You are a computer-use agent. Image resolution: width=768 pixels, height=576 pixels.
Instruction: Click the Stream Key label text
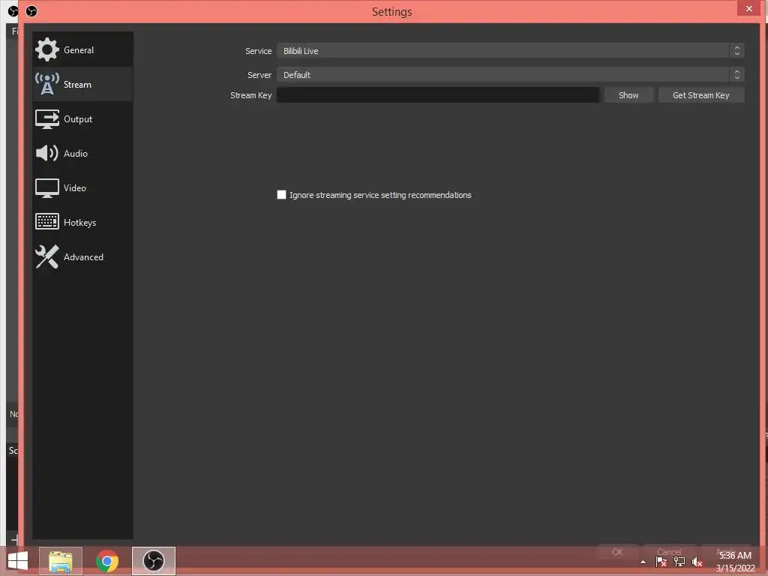250,95
